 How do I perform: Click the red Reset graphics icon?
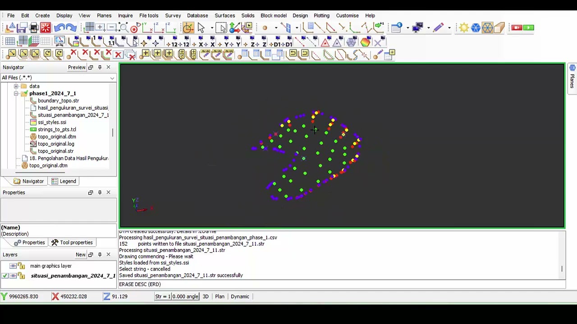coord(46,28)
